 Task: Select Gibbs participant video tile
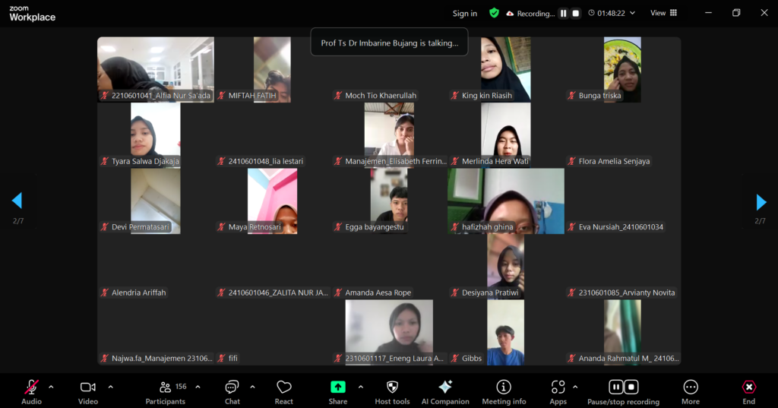pos(505,333)
